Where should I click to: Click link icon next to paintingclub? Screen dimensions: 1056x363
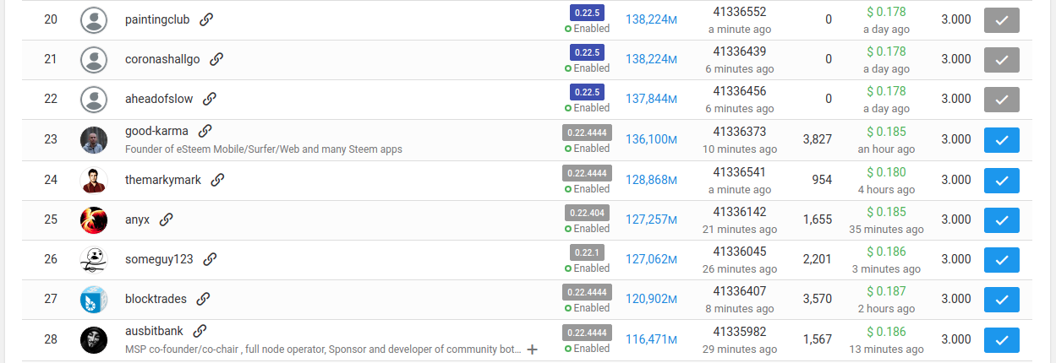[206, 19]
